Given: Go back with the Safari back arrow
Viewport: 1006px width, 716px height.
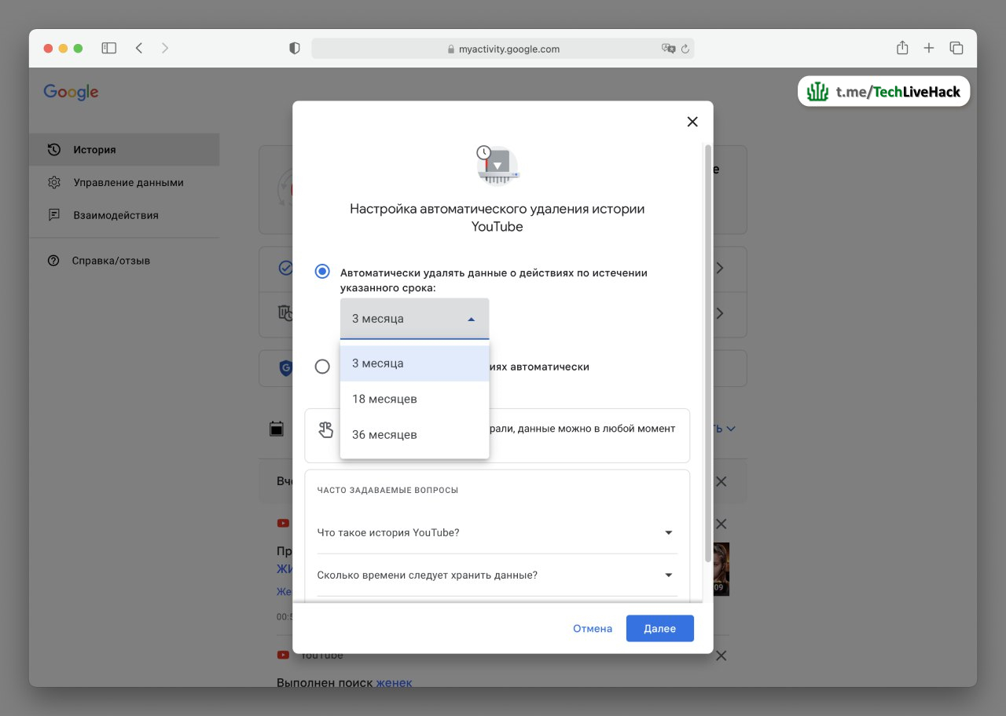Looking at the screenshot, I should (x=139, y=48).
